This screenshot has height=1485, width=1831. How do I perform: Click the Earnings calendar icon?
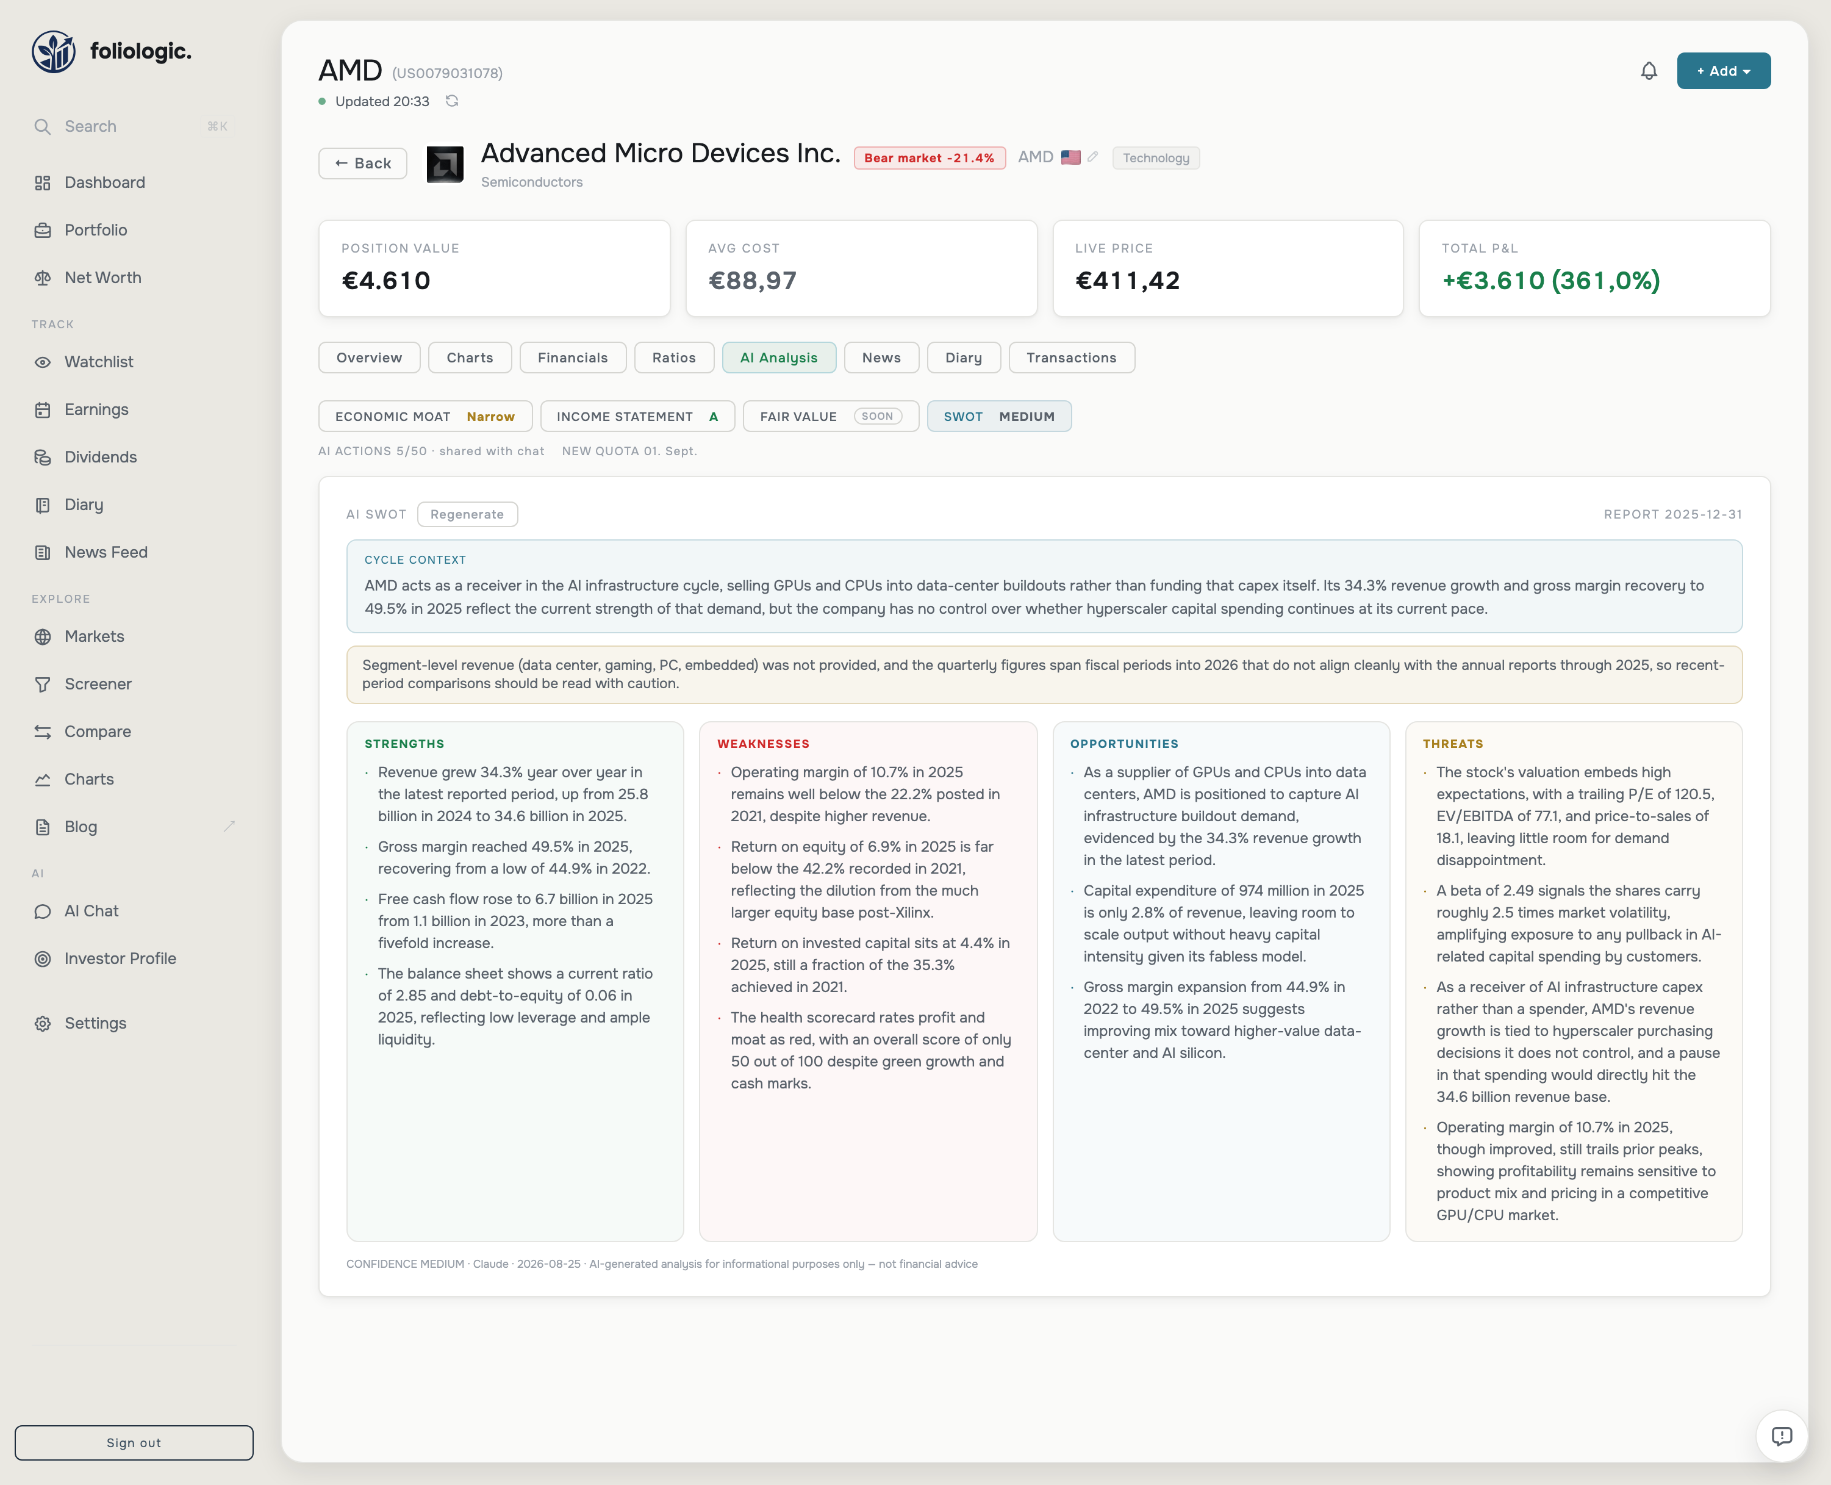click(42, 410)
